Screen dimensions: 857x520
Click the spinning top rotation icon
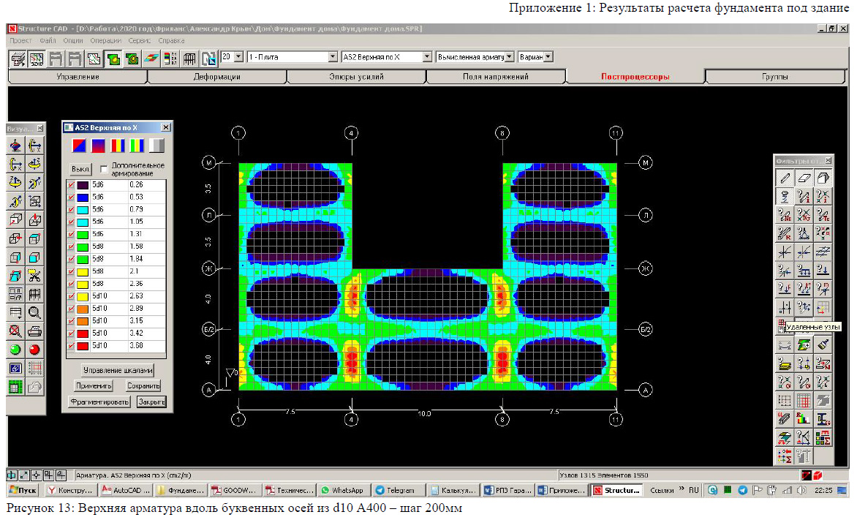coord(15,146)
